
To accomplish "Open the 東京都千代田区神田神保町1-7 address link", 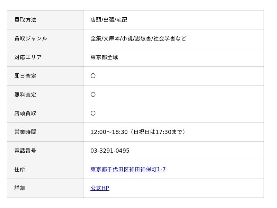I will [x=128, y=169].
